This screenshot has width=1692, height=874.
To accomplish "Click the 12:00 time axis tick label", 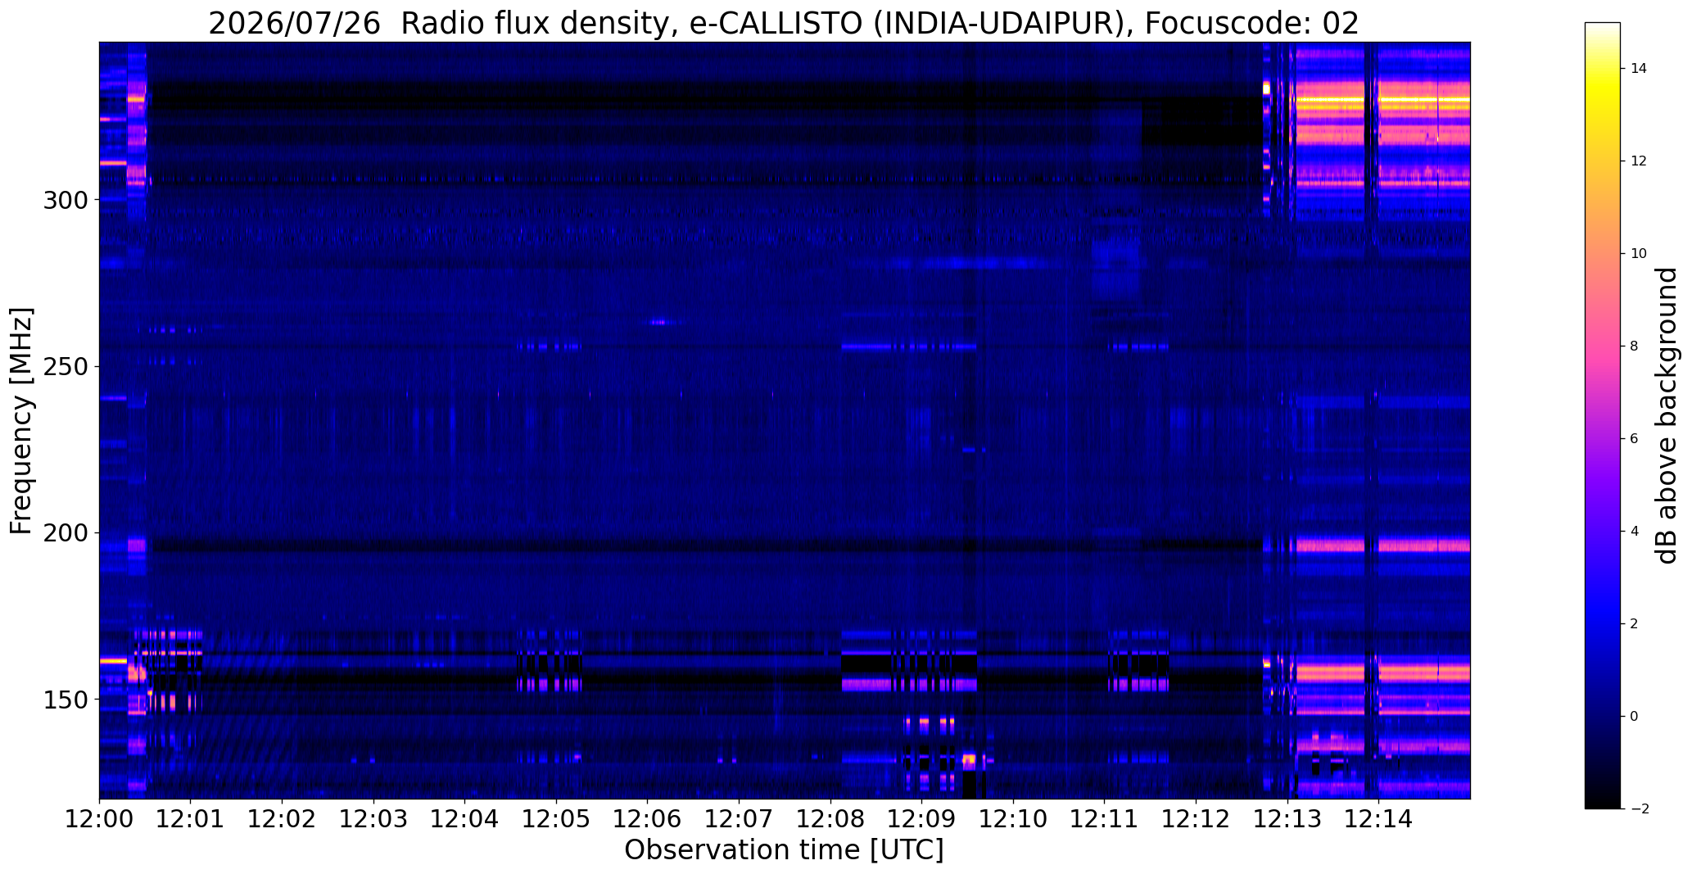I will 99,818.
